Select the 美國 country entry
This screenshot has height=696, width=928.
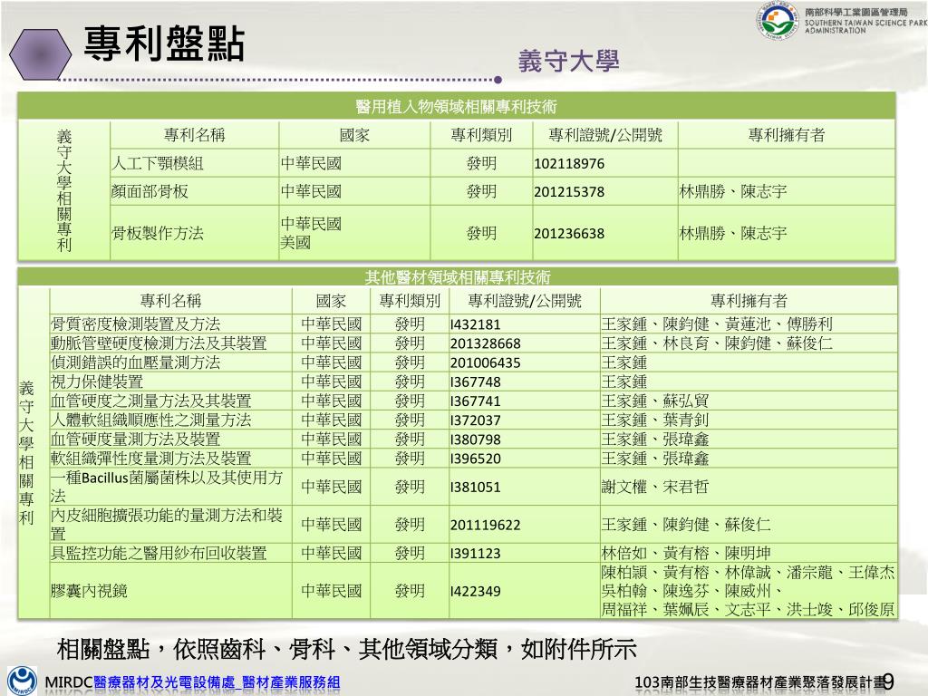pyautogui.click(x=295, y=243)
